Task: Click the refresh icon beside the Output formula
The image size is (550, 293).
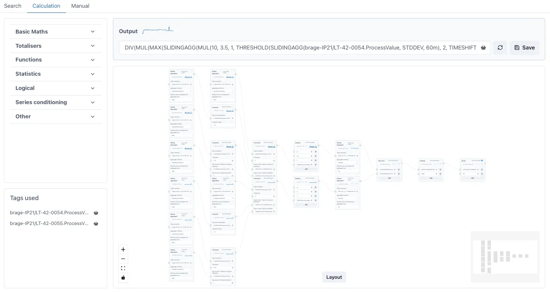Action: point(500,47)
